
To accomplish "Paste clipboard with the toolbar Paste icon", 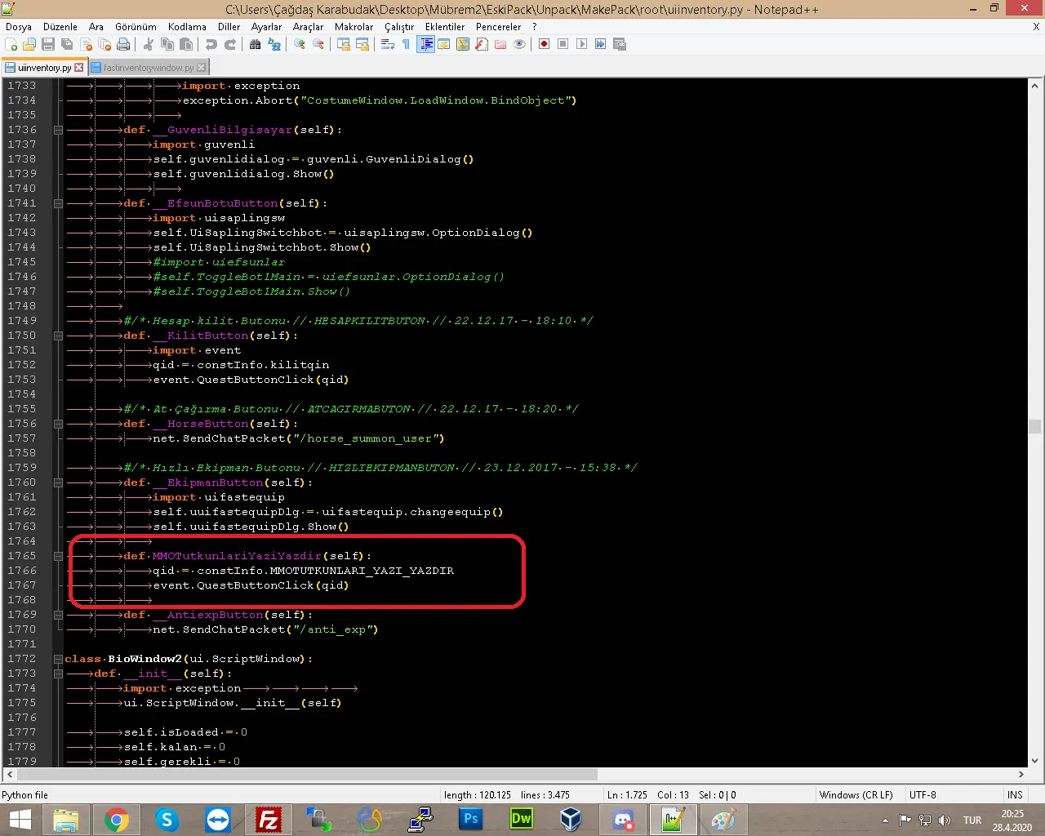I will coord(186,44).
